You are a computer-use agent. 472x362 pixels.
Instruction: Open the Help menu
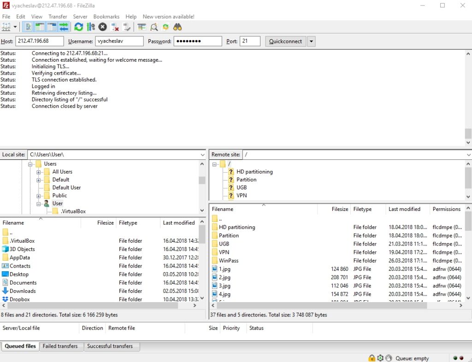pyautogui.click(x=131, y=17)
